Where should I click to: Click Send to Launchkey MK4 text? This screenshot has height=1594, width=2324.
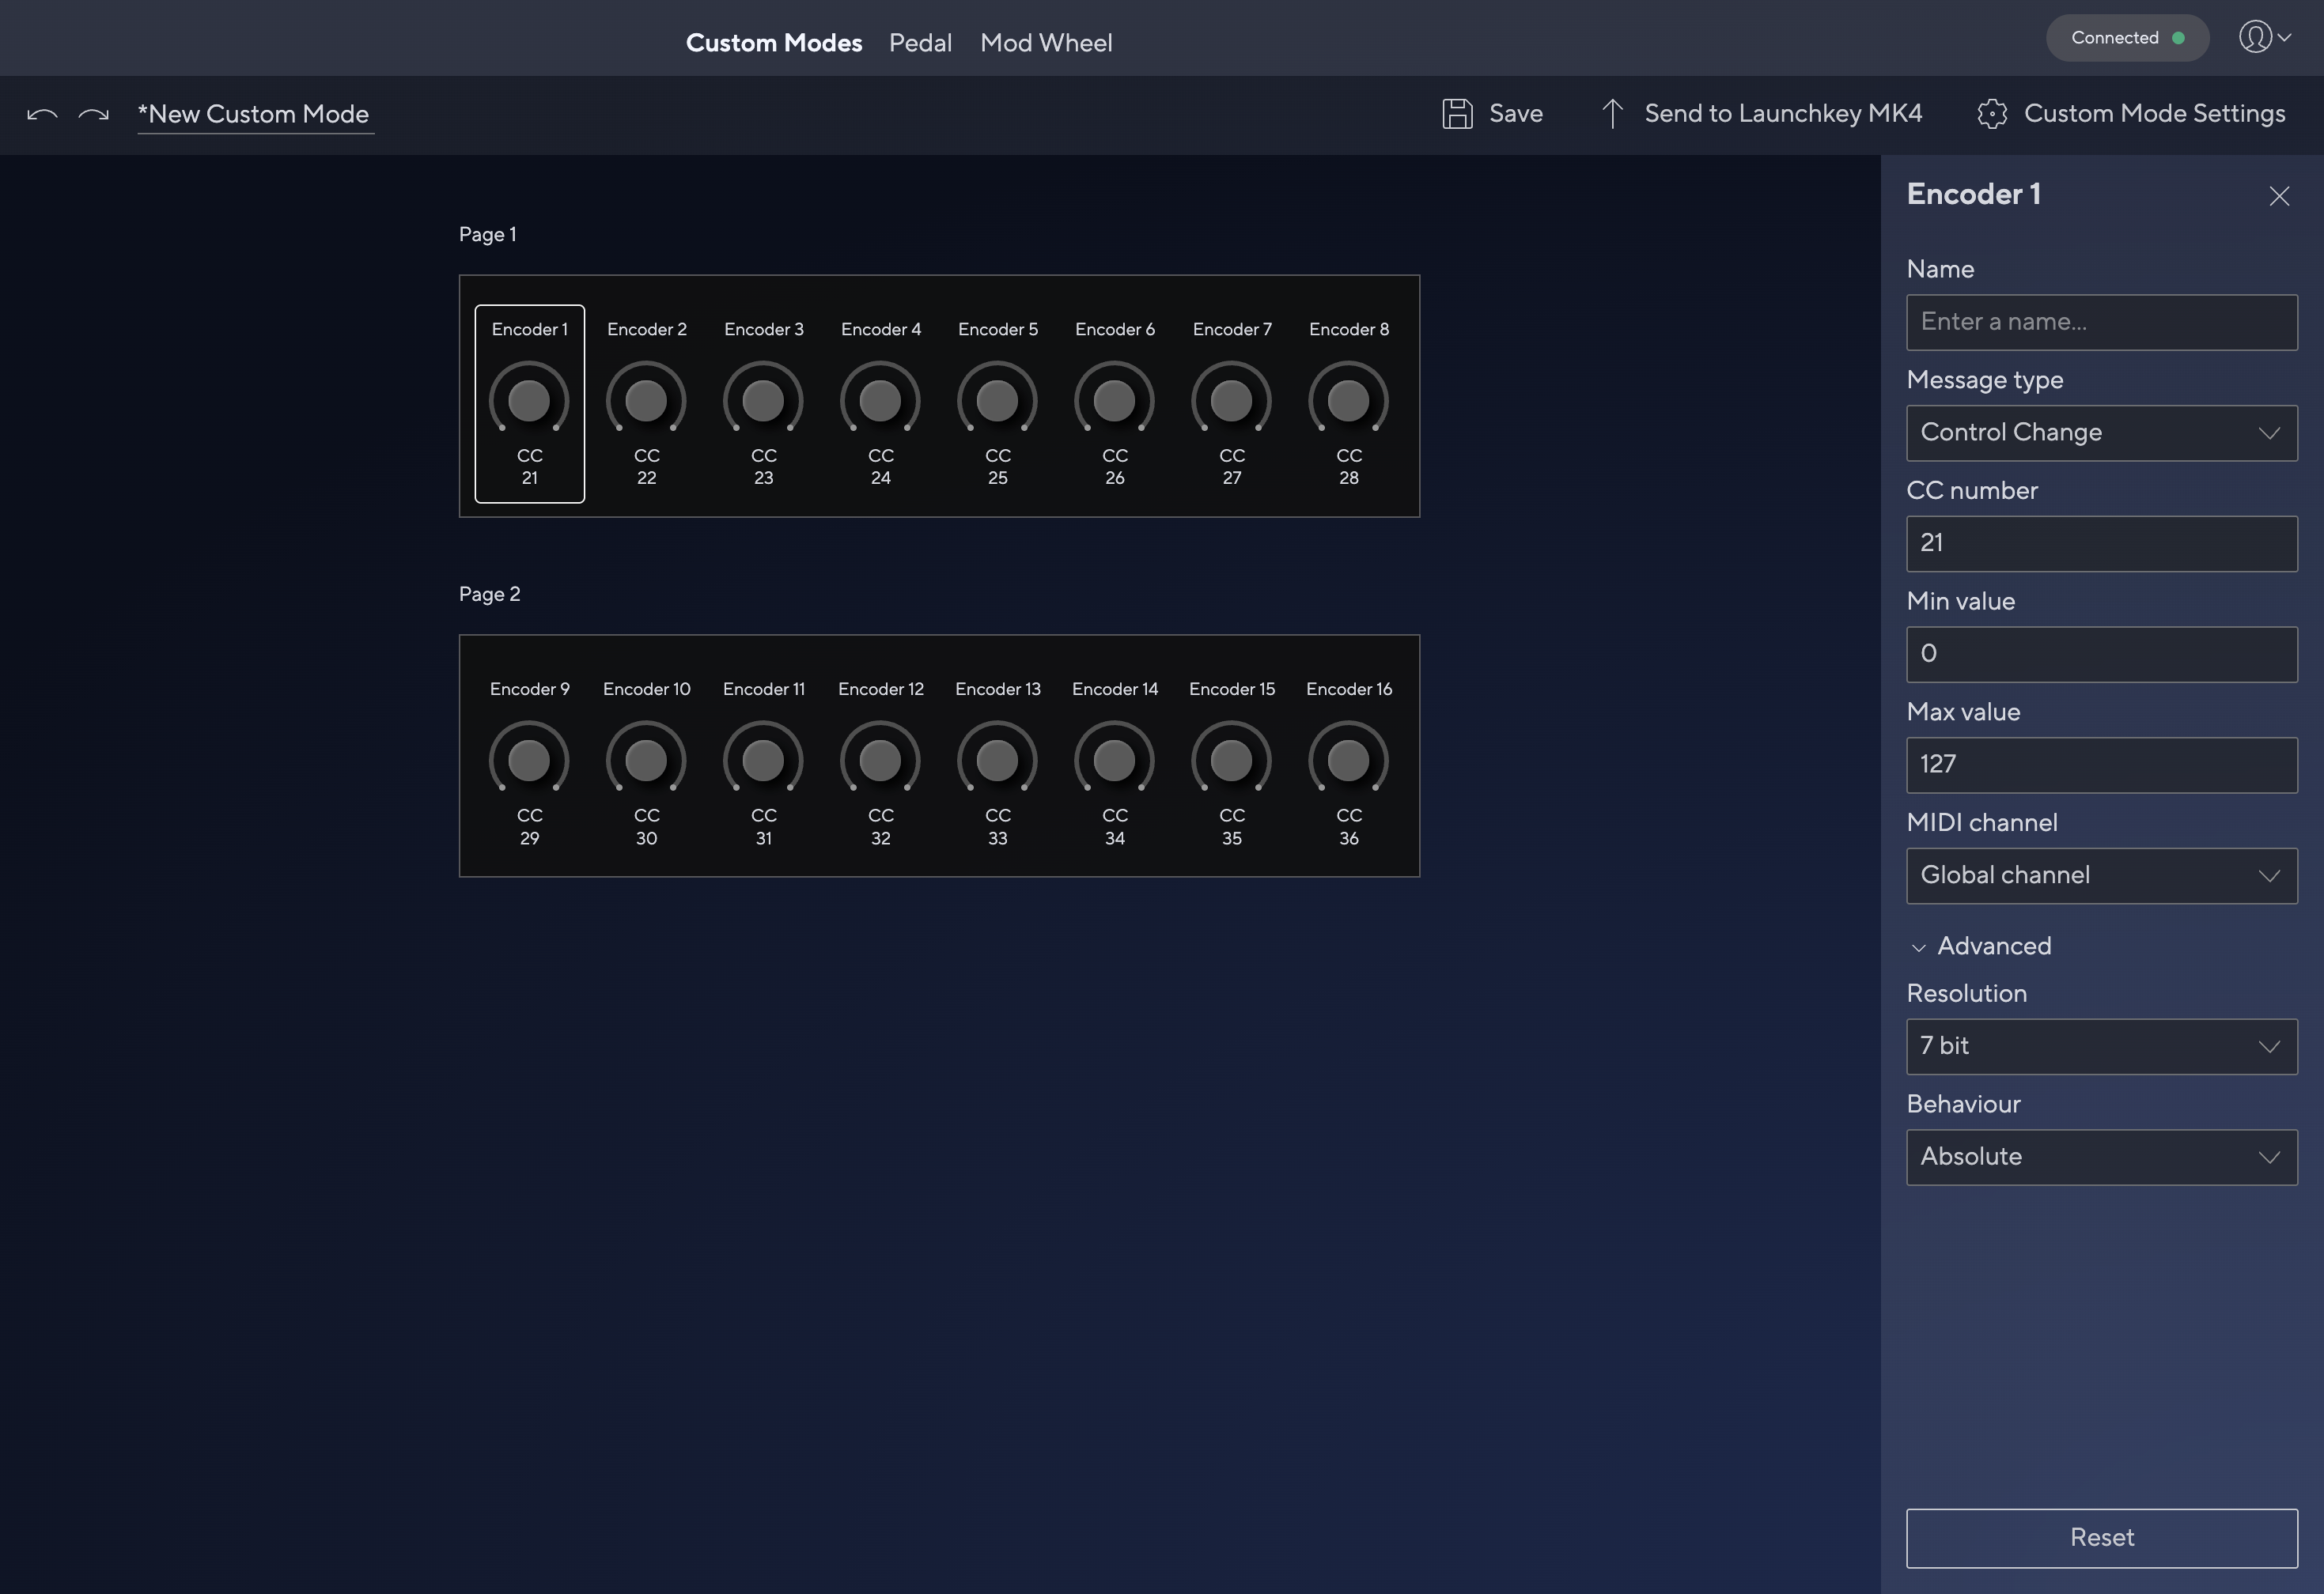tap(1783, 114)
